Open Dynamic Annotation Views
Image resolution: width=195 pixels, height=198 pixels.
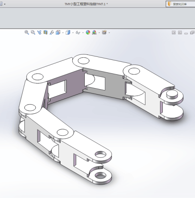pyautogui.click(x=52, y=32)
